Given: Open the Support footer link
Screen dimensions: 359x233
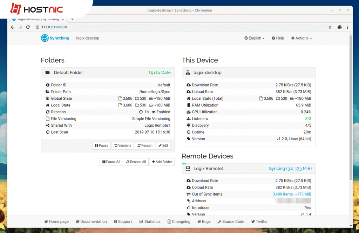Looking at the screenshot, I should (x=123, y=221).
